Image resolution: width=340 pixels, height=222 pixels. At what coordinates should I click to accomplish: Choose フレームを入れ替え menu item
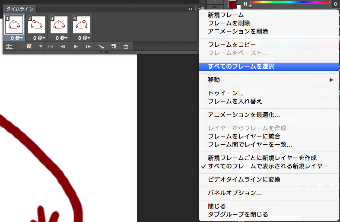pyautogui.click(x=269, y=101)
